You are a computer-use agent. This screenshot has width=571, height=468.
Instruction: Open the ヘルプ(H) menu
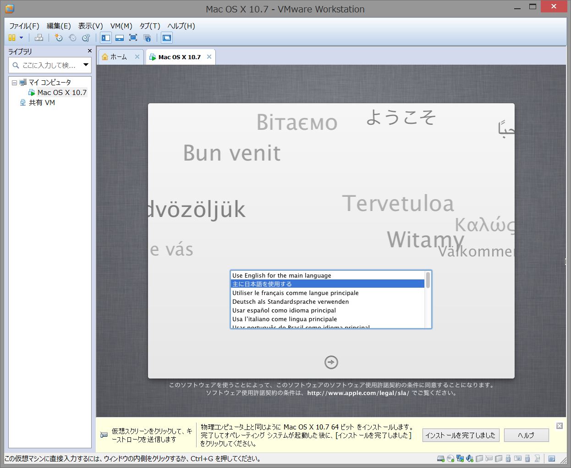181,26
